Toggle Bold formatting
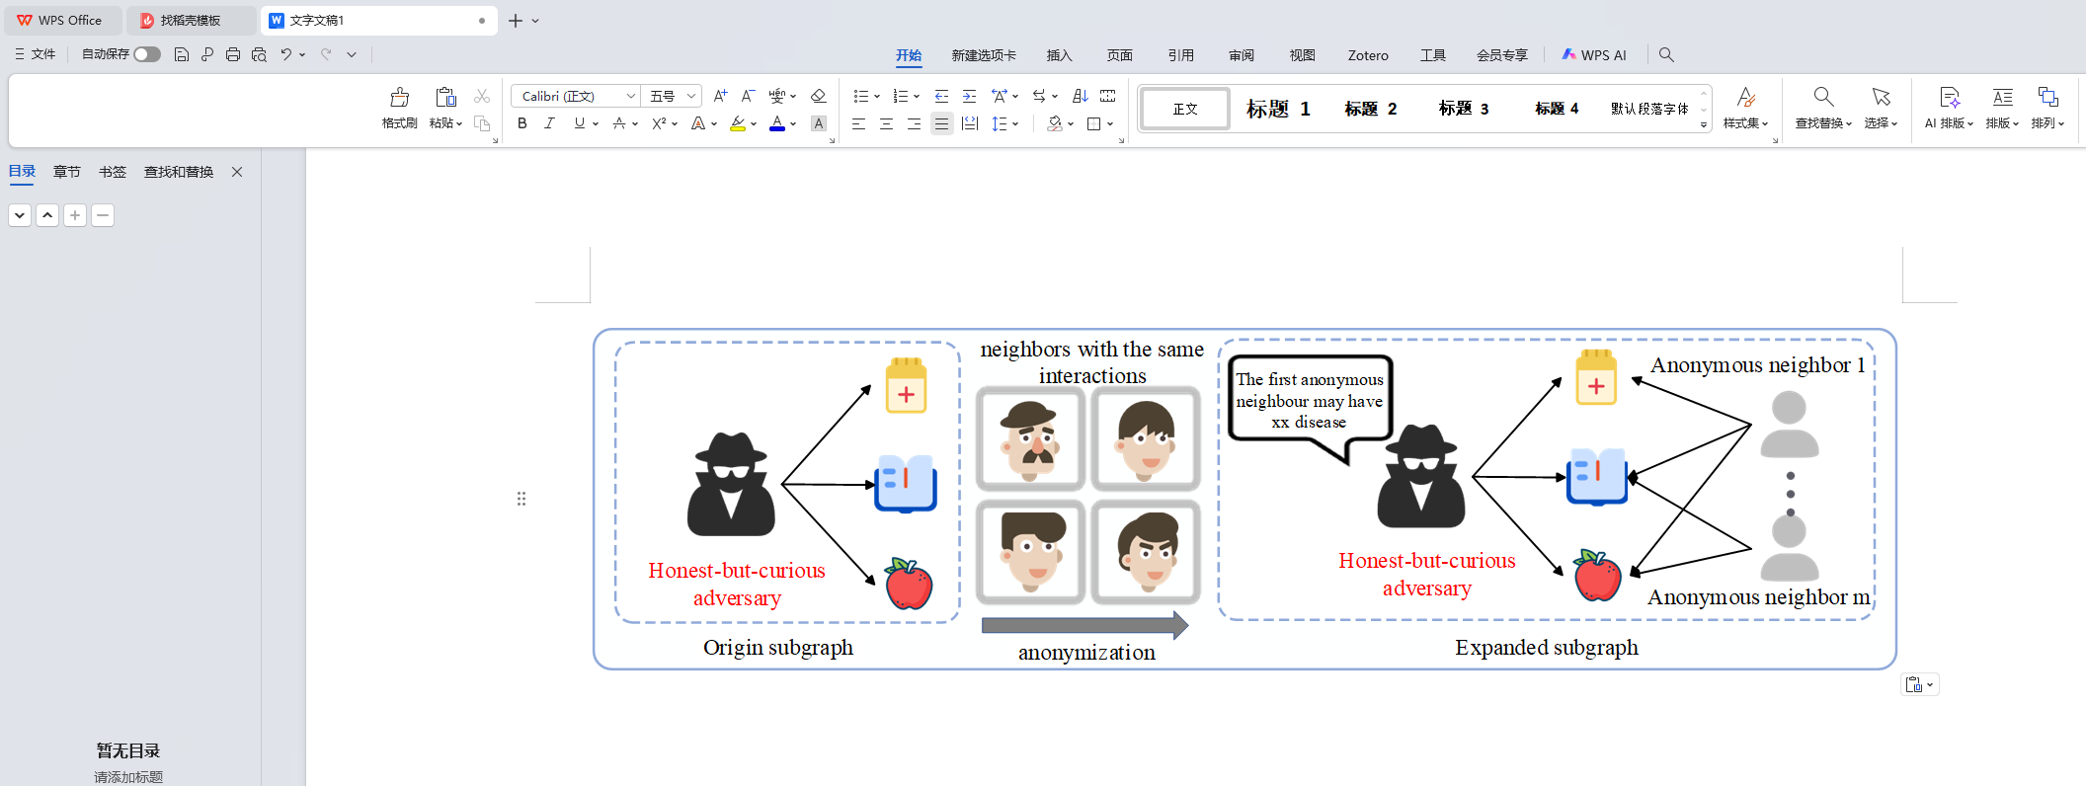Viewport: 2086px width, 786px height. click(522, 123)
